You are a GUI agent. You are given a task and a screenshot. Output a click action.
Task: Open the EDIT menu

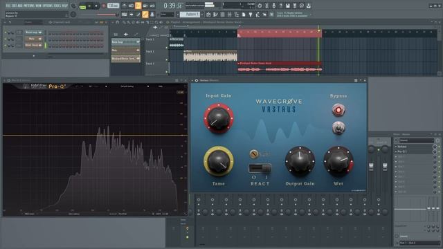point(14,6)
